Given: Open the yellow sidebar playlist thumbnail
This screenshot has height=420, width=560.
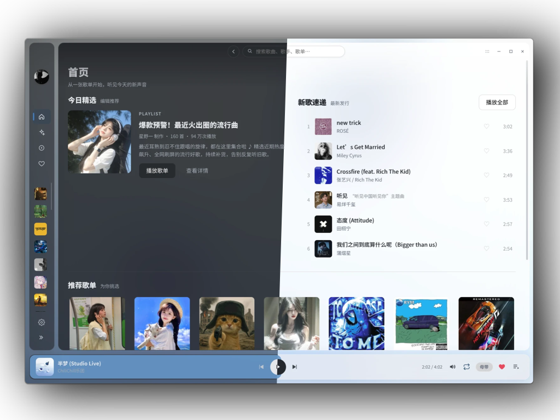Looking at the screenshot, I should [40, 229].
